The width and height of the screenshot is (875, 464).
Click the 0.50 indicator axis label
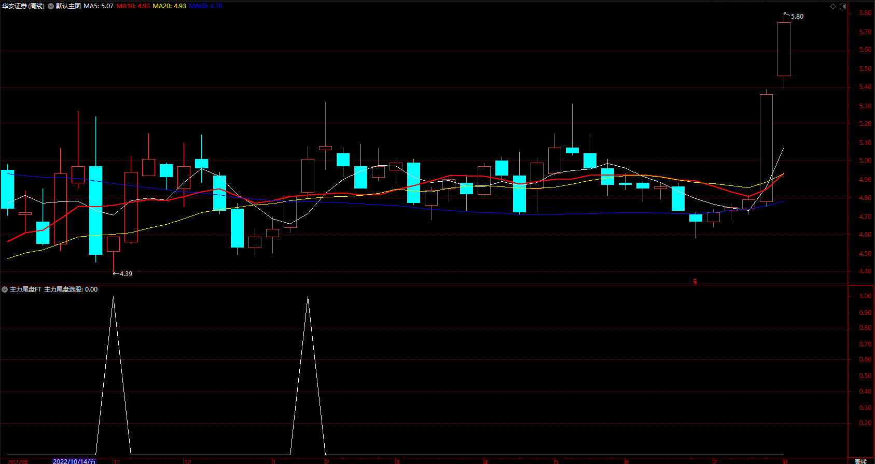[865, 376]
